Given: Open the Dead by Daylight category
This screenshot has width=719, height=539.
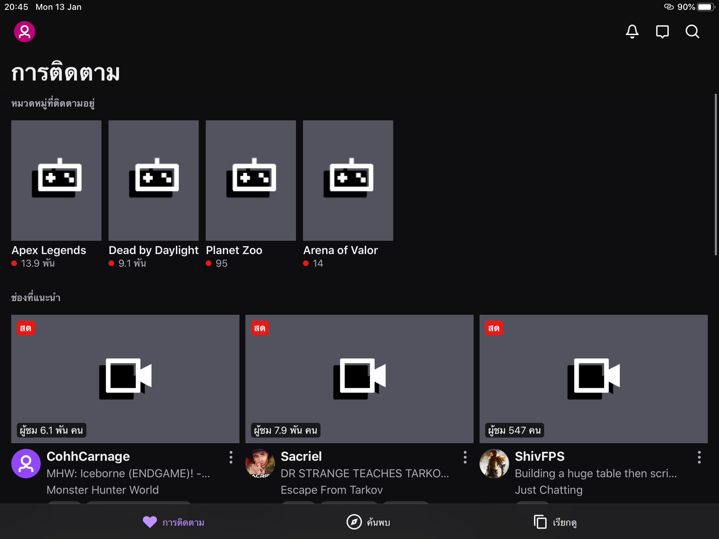Looking at the screenshot, I should pos(153,180).
